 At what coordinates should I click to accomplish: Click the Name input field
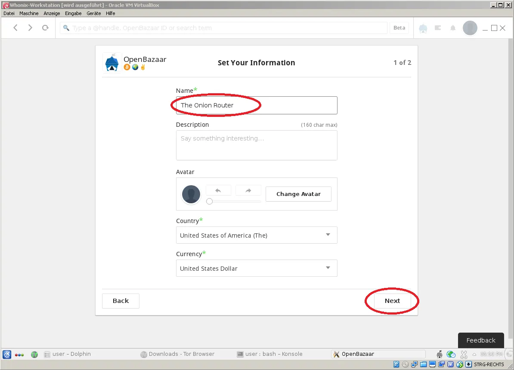[x=257, y=105]
